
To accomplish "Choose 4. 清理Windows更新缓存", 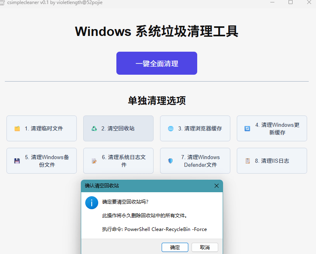I will tap(272, 128).
